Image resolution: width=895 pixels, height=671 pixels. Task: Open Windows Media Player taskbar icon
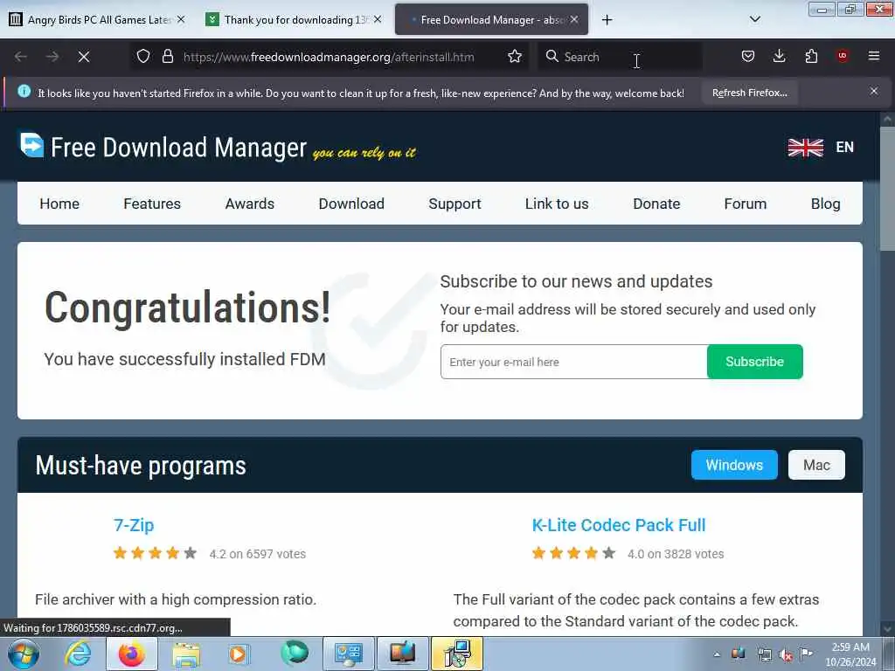(239, 654)
